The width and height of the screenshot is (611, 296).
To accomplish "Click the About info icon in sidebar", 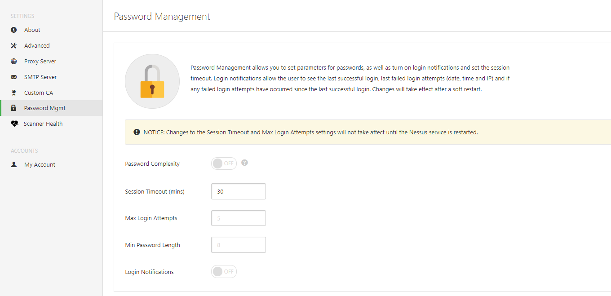I will click(x=13, y=30).
